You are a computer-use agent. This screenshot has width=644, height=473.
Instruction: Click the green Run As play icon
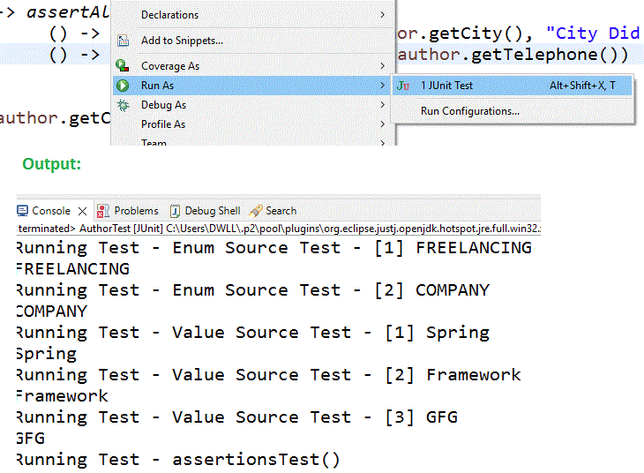click(x=123, y=86)
